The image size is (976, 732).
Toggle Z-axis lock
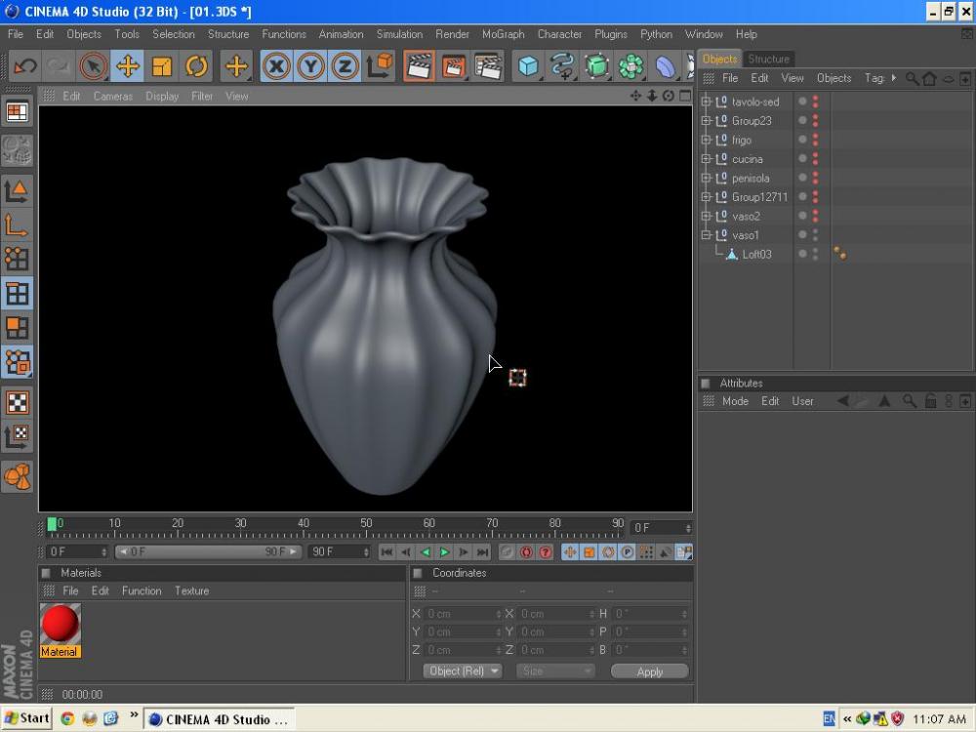pyautogui.click(x=345, y=66)
